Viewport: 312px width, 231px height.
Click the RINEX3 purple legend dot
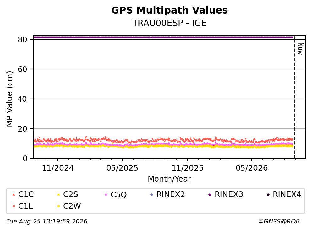click(210, 195)
